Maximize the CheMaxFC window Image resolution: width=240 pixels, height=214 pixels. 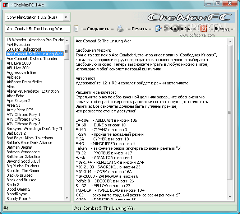pos(217,3)
